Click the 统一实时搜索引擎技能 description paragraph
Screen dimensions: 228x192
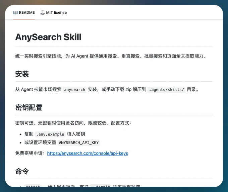tap(111, 56)
